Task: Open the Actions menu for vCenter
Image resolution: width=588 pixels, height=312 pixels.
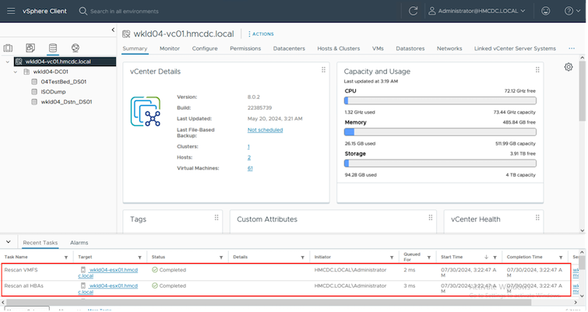Action: [x=261, y=34]
